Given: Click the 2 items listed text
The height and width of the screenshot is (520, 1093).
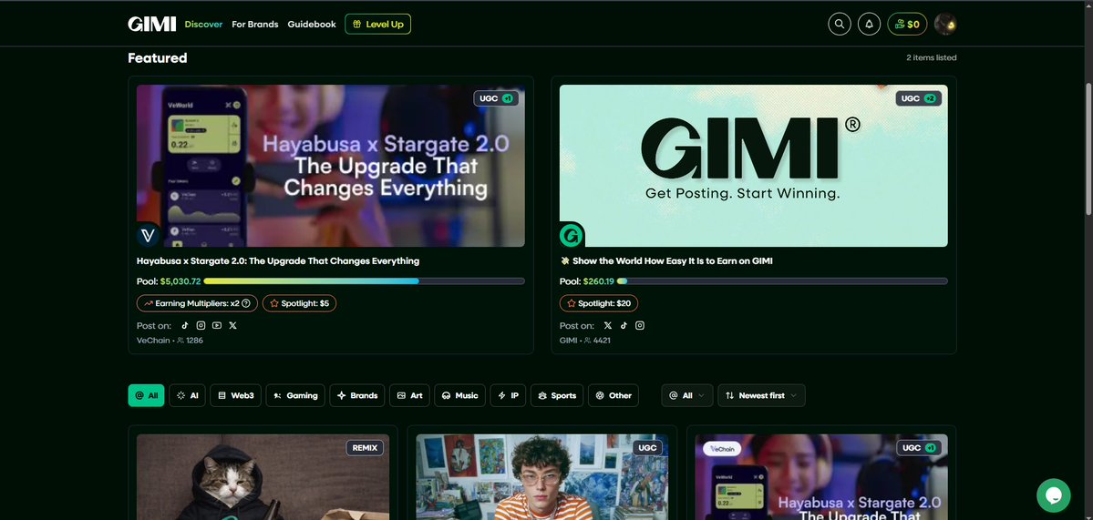Looking at the screenshot, I should (932, 57).
